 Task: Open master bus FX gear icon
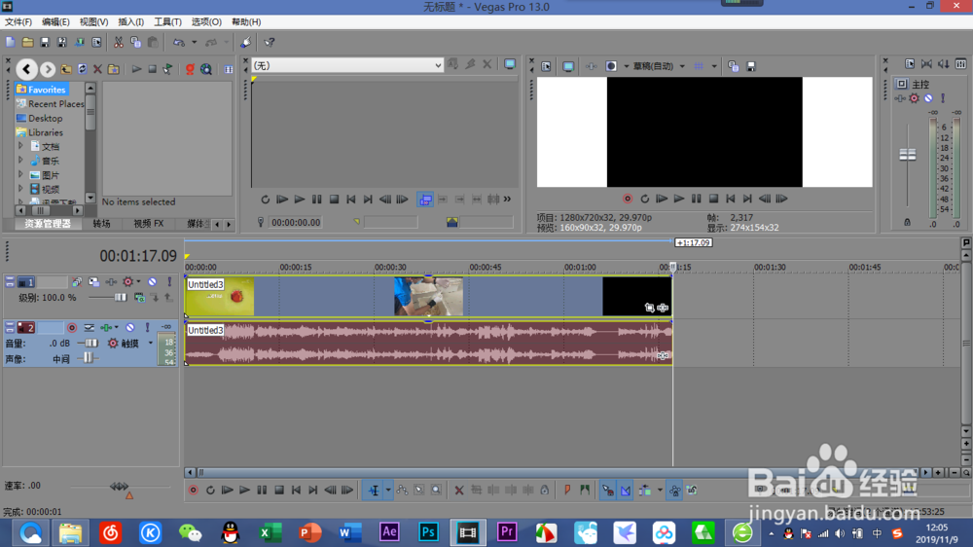pos(914,98)
